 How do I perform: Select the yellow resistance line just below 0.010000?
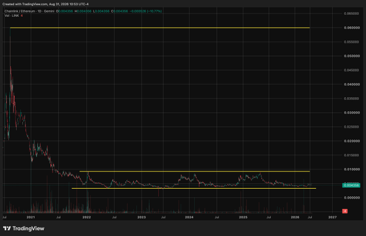tap(195, 171)
